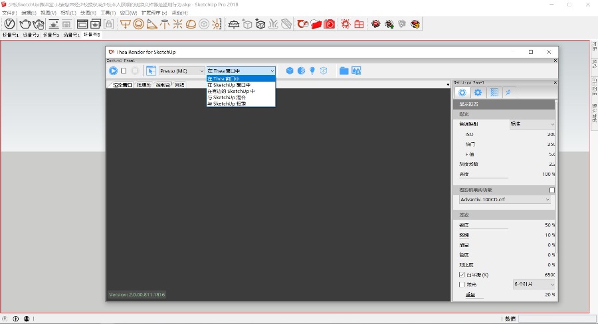Click the orange sphere light icon

[x=138, y=25]
